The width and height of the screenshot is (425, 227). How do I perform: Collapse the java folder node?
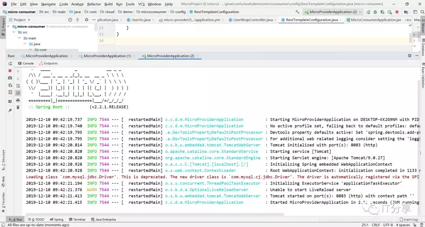[25, 44]
